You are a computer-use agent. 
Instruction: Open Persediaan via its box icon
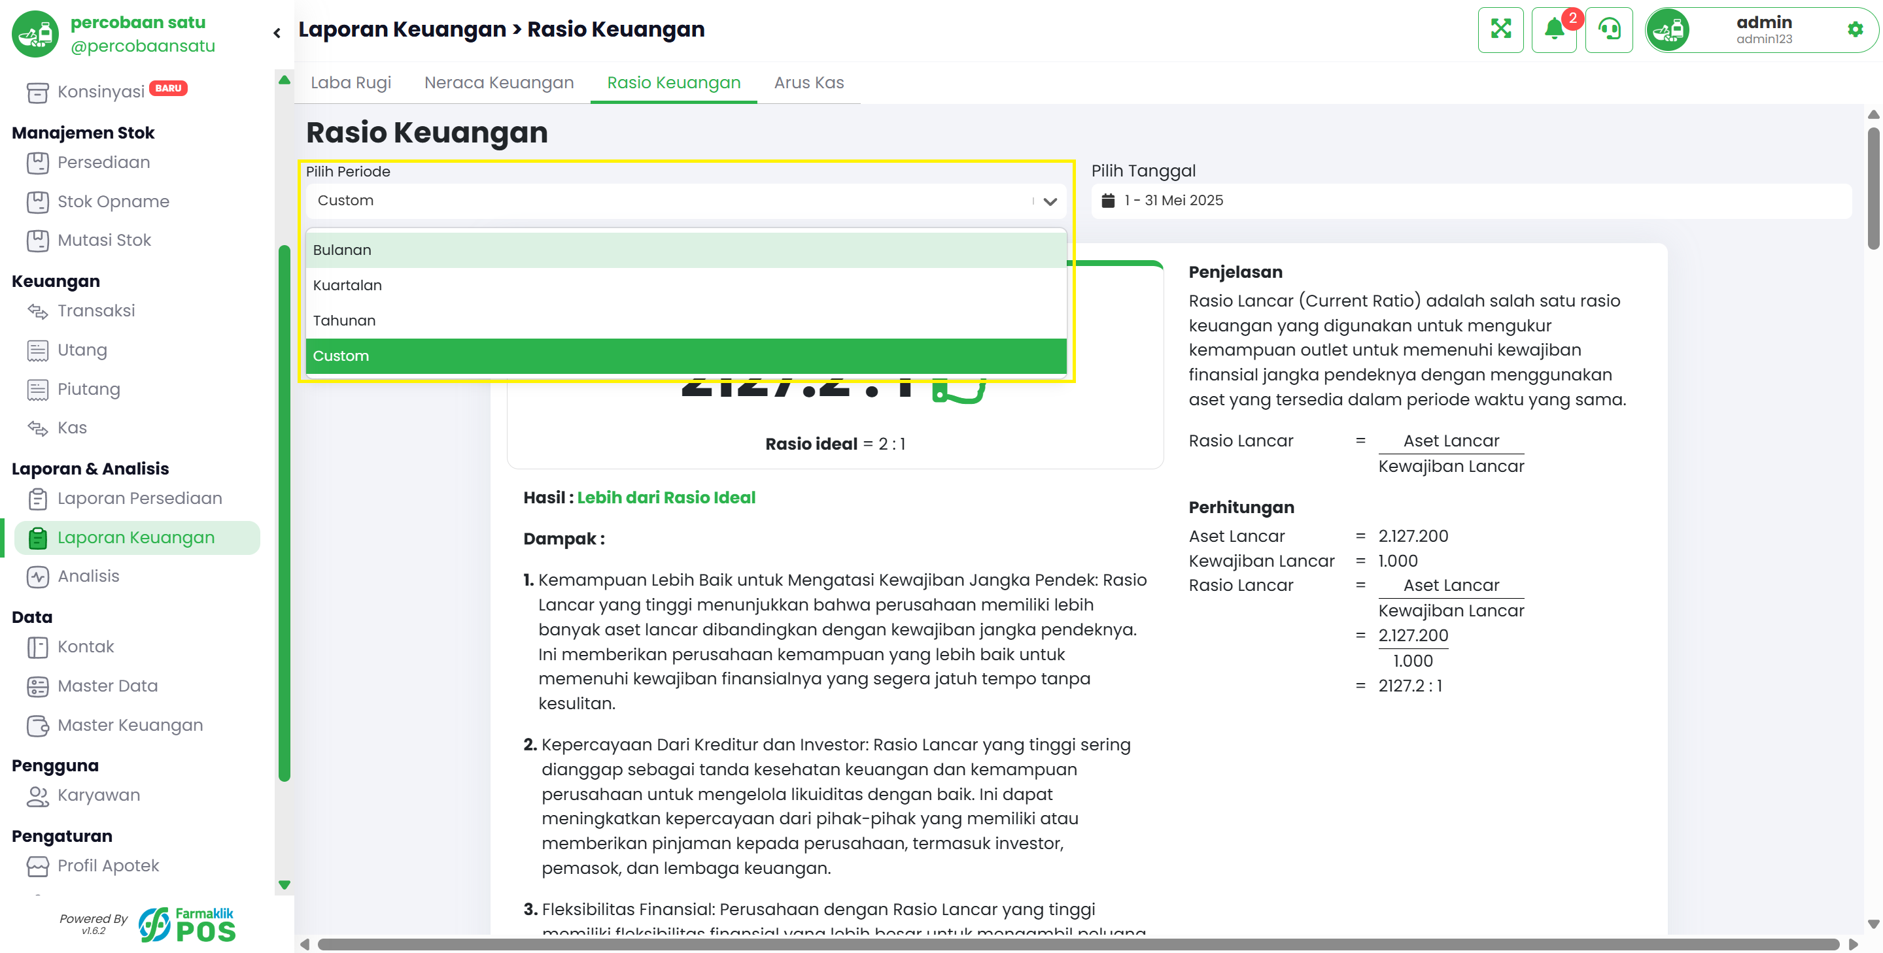[x=37, y=163]
